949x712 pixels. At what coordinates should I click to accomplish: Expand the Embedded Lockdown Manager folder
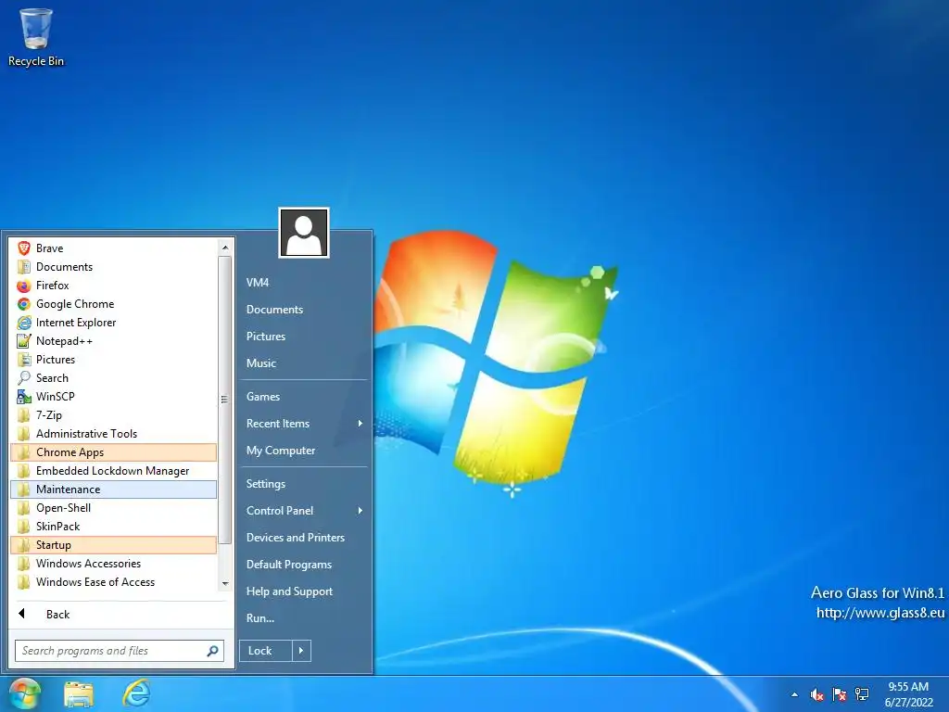click(x=113, y=471)
